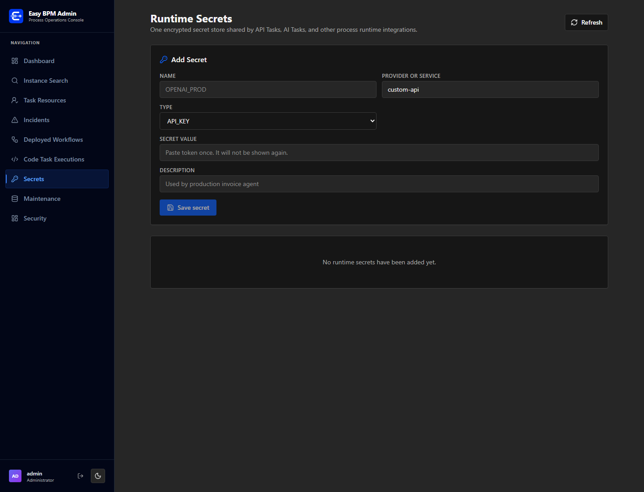Click the floppy disk icon in Save secret
The height and width of the screenshot is (492, 644).
pos(170,208)
